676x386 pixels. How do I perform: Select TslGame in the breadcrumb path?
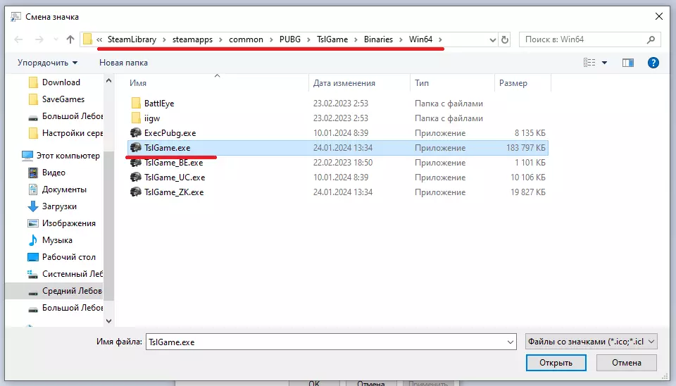tap(332, 39)
